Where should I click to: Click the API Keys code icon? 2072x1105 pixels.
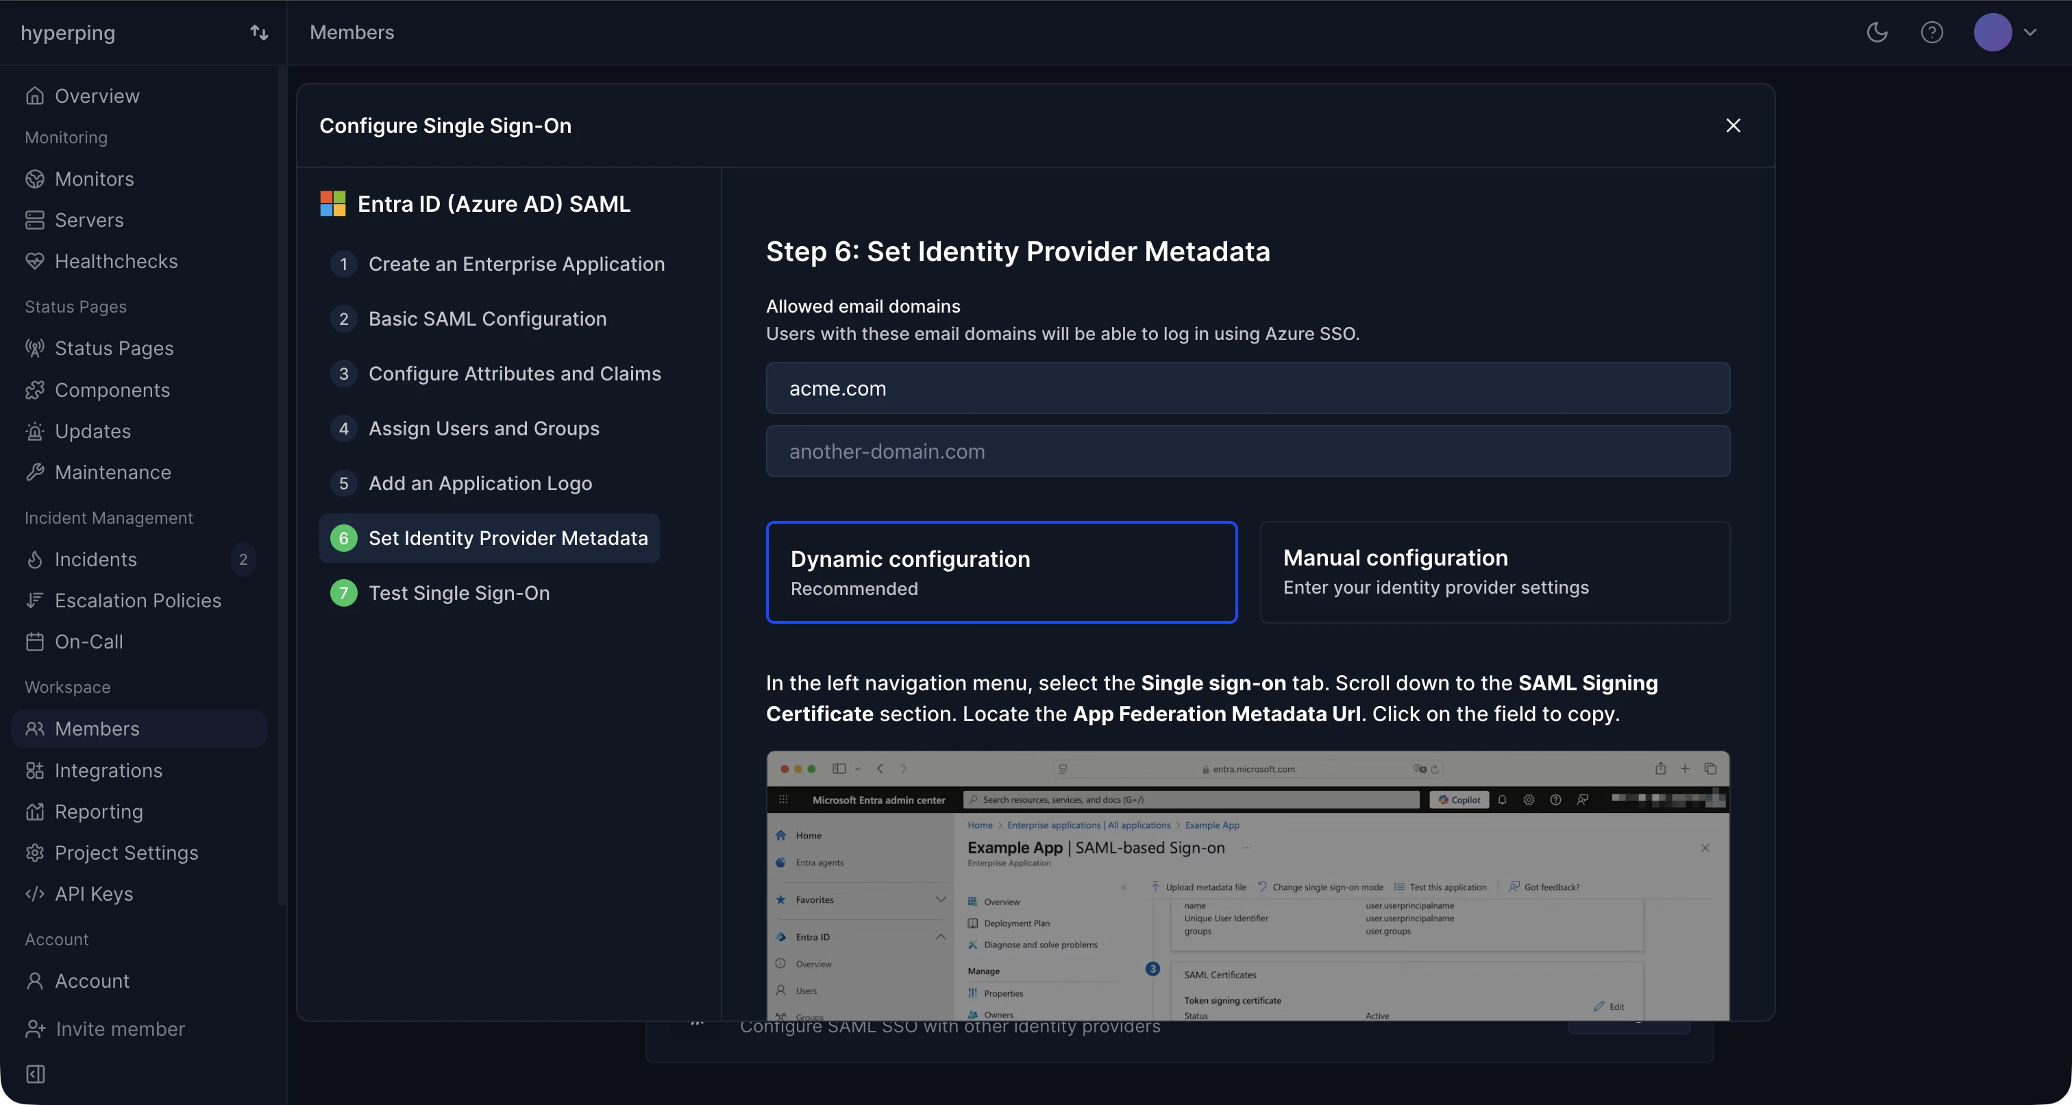tap(34, 893)
